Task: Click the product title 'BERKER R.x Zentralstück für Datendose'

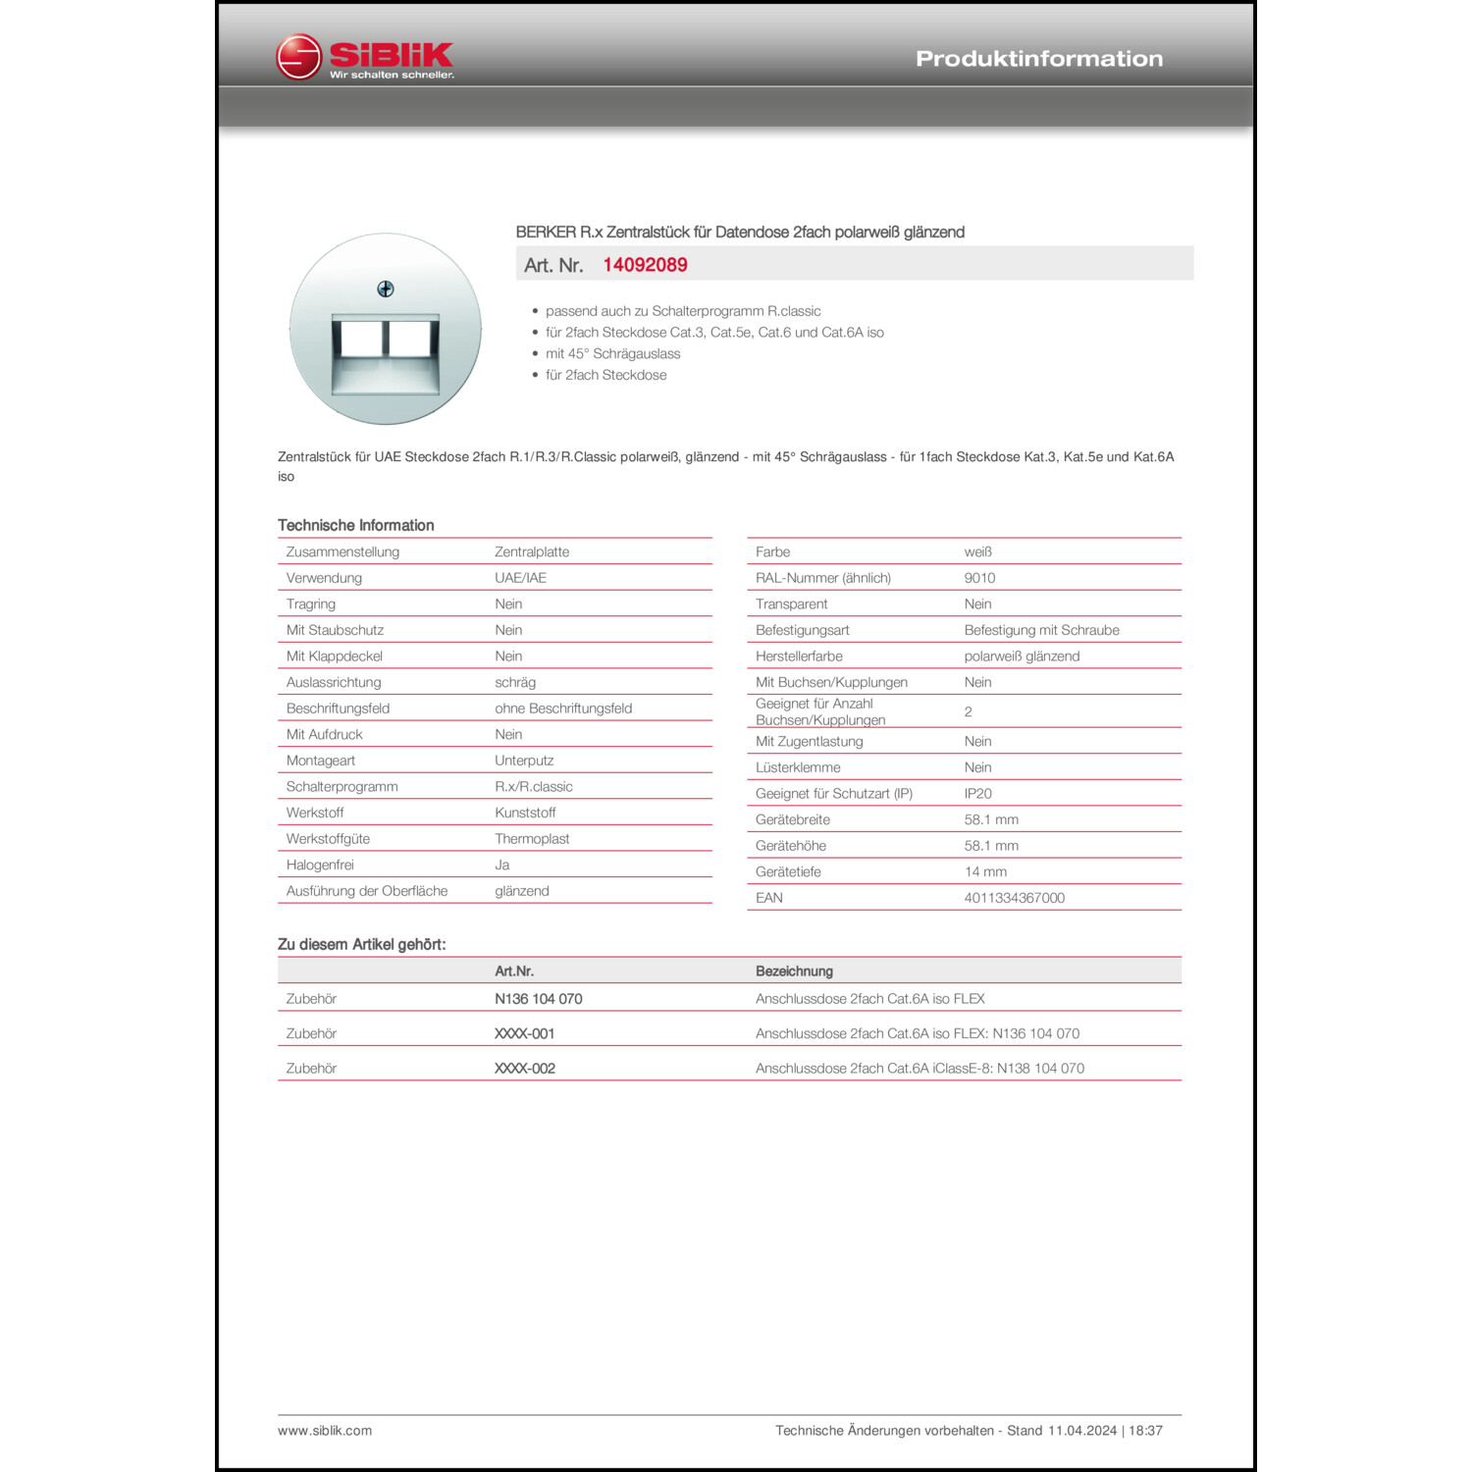Action: coord(740,233)
